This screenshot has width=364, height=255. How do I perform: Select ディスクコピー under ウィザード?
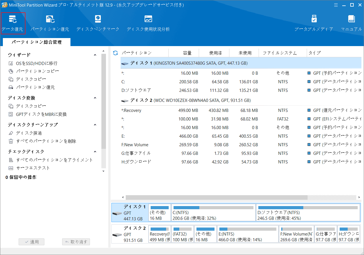click(27, 79)
